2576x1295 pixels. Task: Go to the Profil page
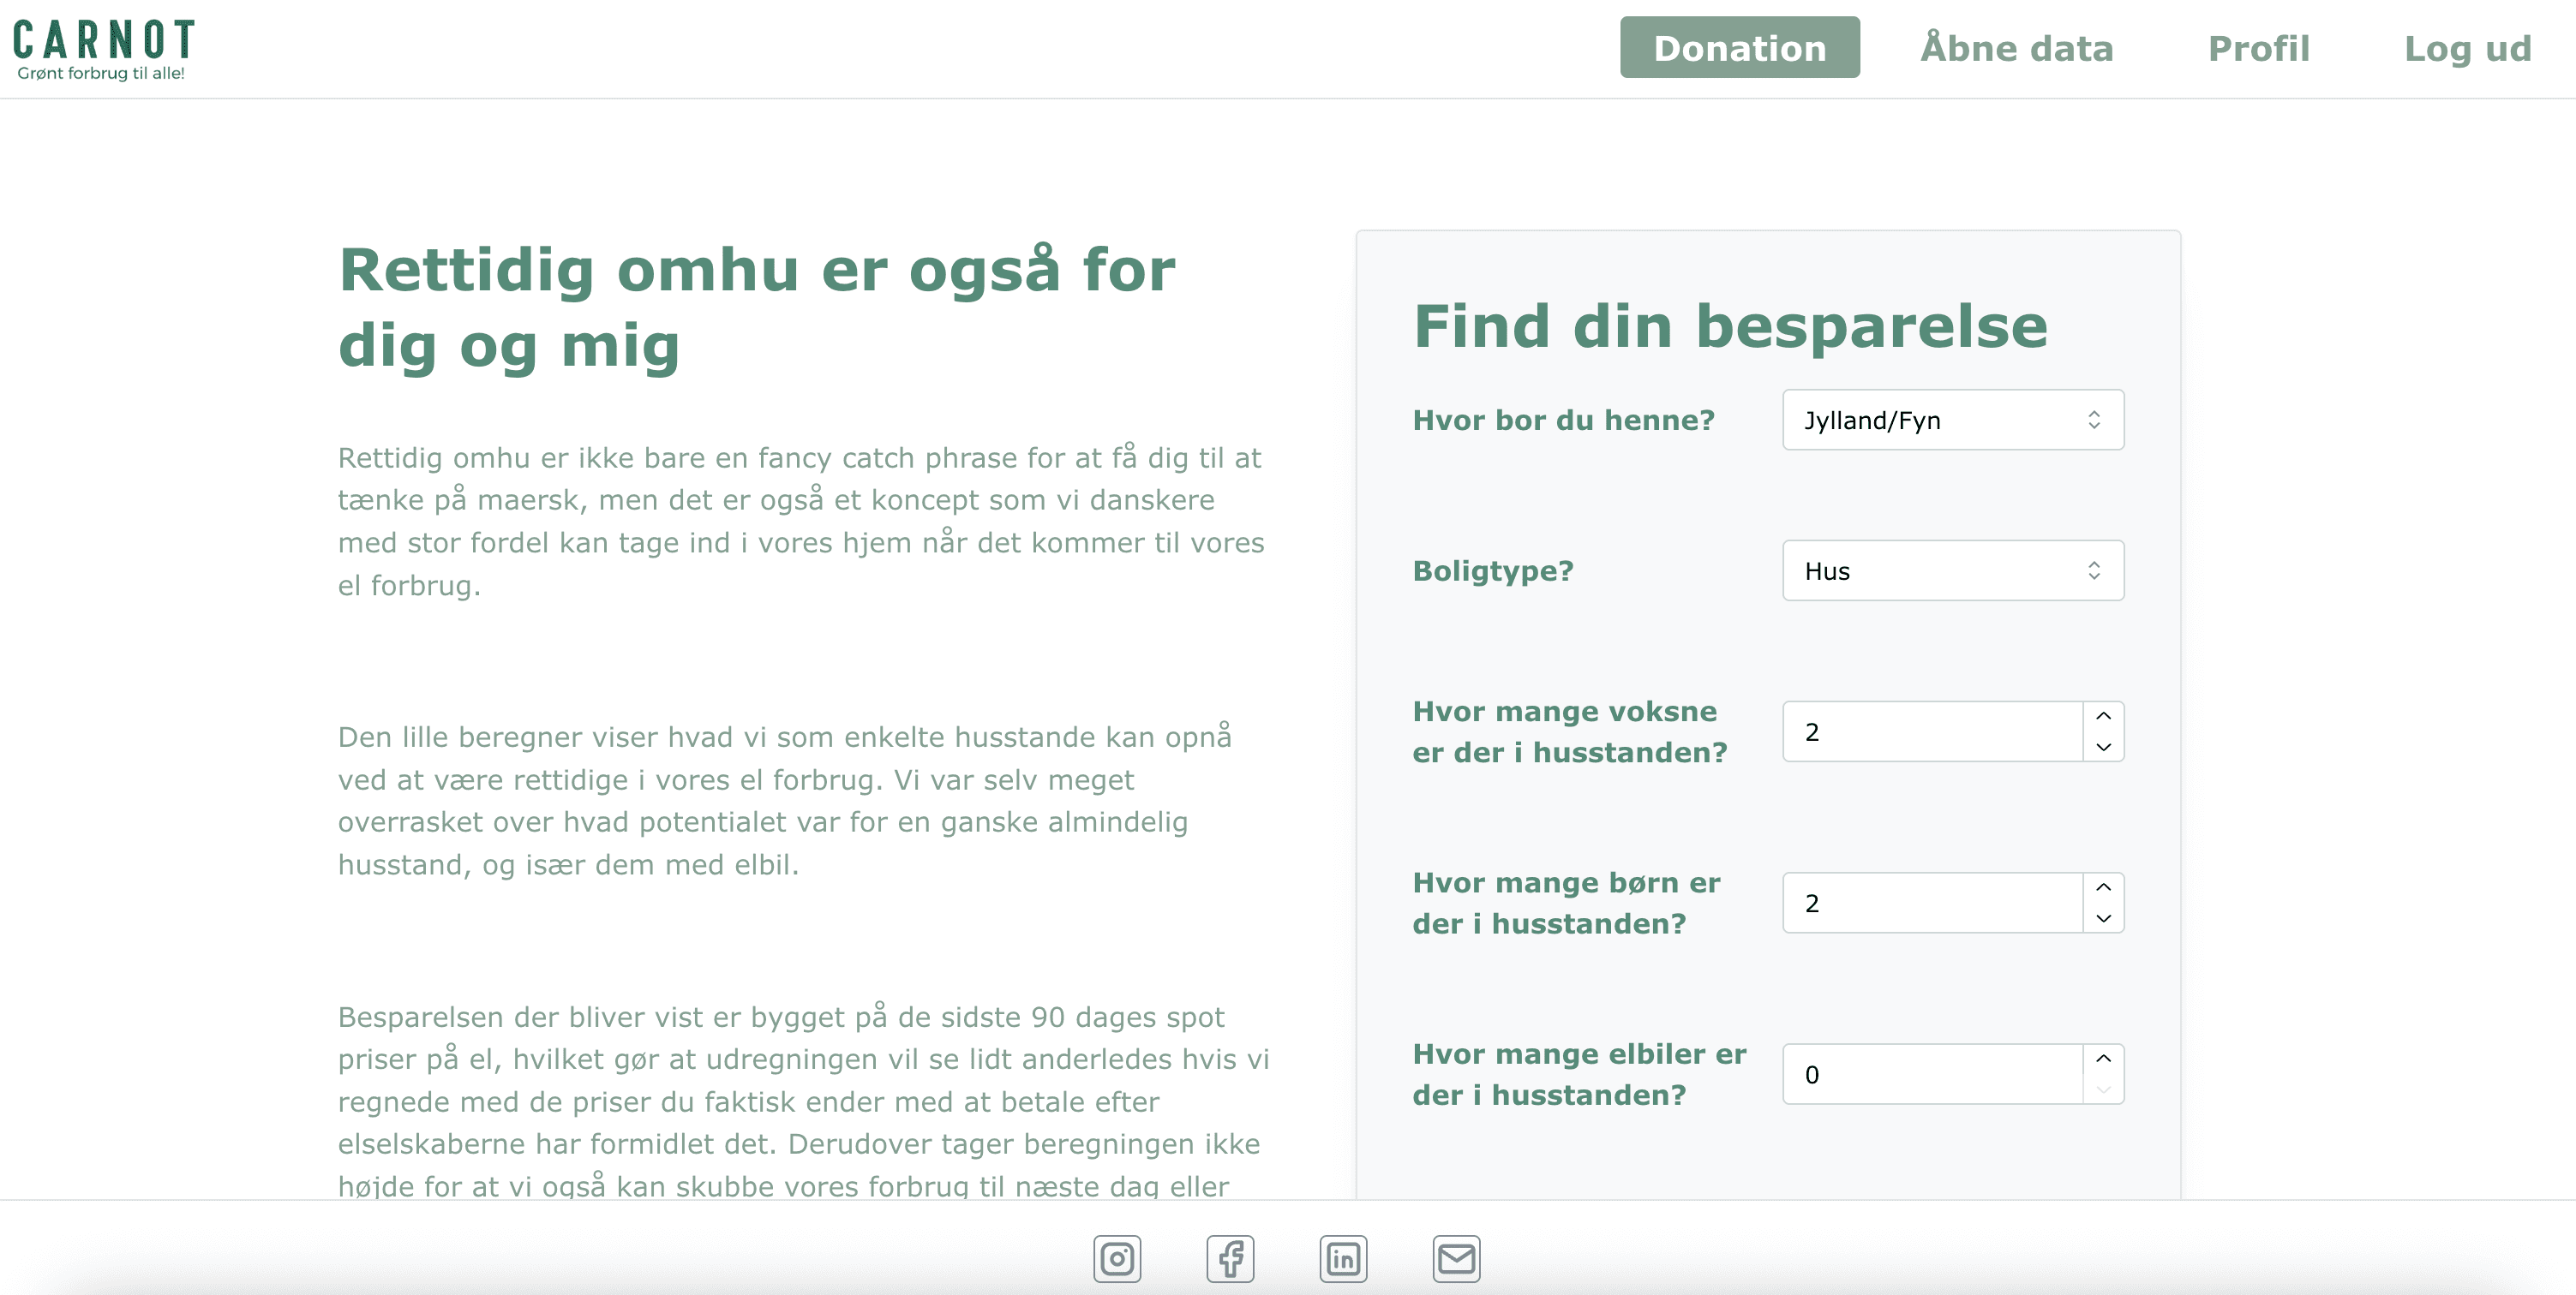click(x=2259, y=47)
